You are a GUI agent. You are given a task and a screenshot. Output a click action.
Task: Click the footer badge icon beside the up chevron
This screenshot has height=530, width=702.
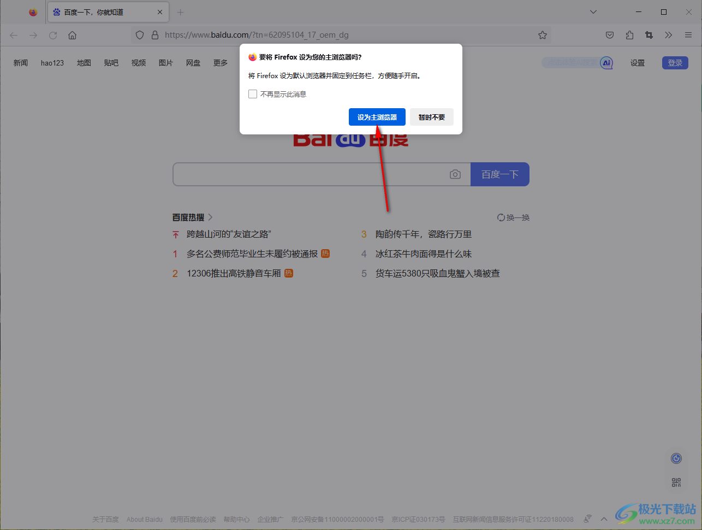click(x=588, y=519)
